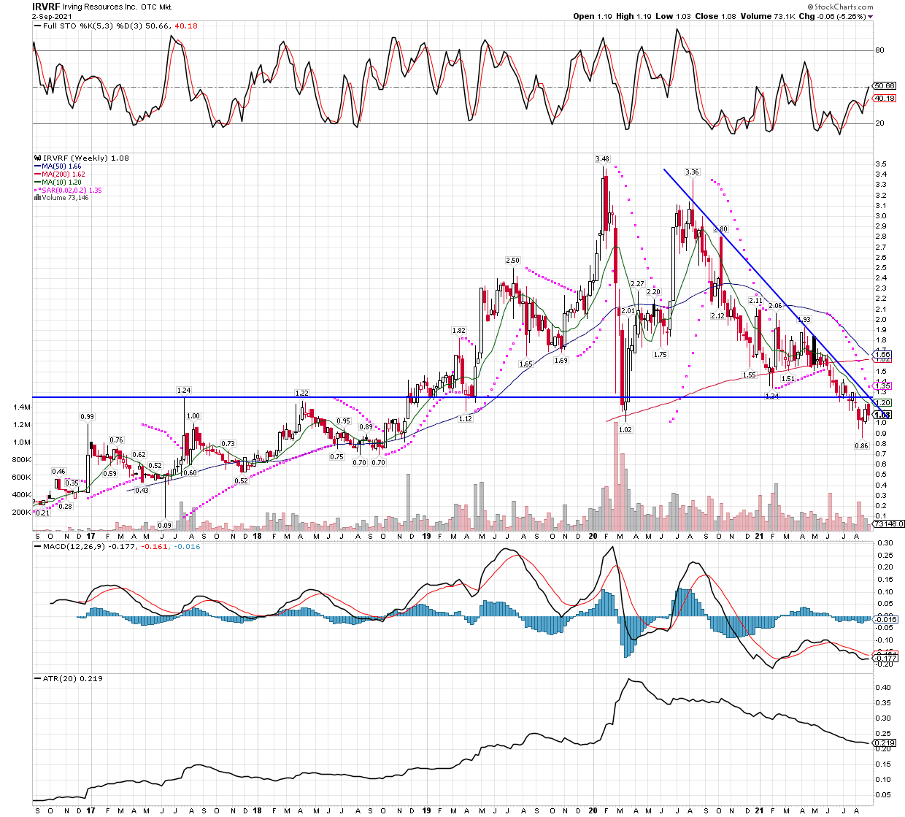
Task: Click the 1.02 crash low annotation
Action: coord(625,429)
